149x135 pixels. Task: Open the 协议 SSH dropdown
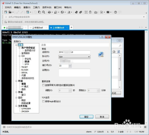click(74, 57)
